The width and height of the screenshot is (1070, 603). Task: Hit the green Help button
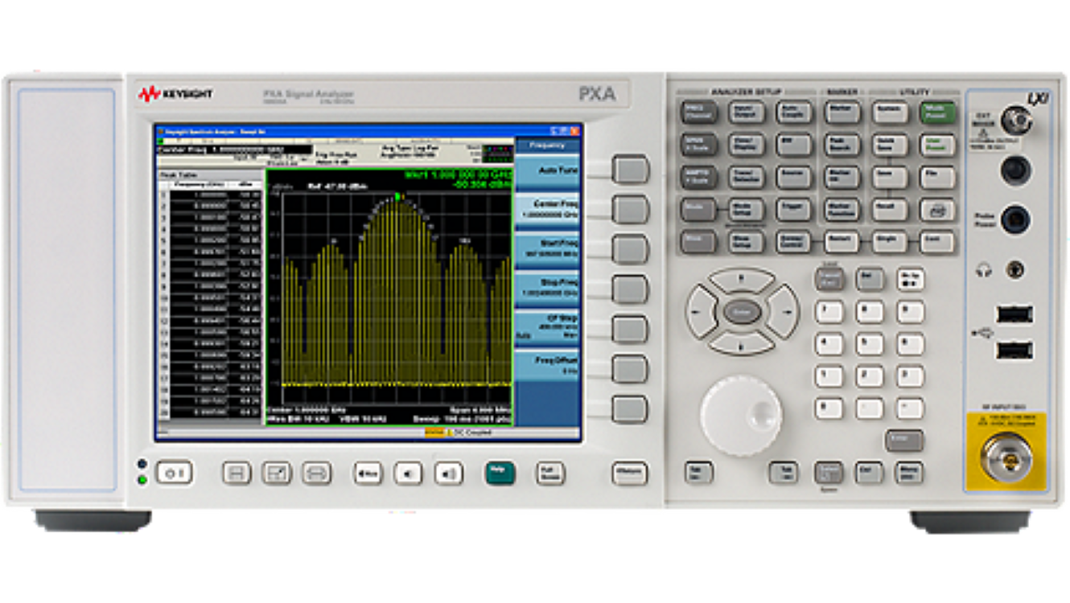(500, 473)
